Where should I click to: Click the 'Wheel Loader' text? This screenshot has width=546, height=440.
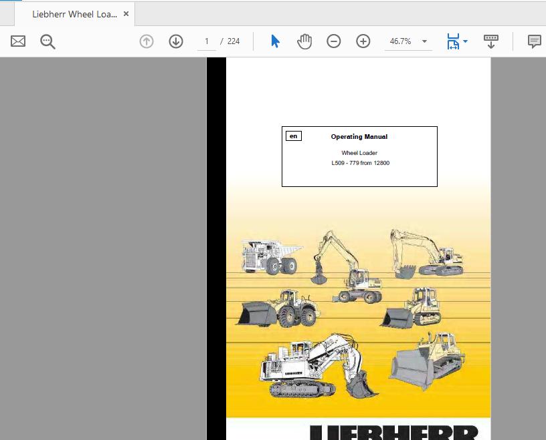(x=359, y=153)
